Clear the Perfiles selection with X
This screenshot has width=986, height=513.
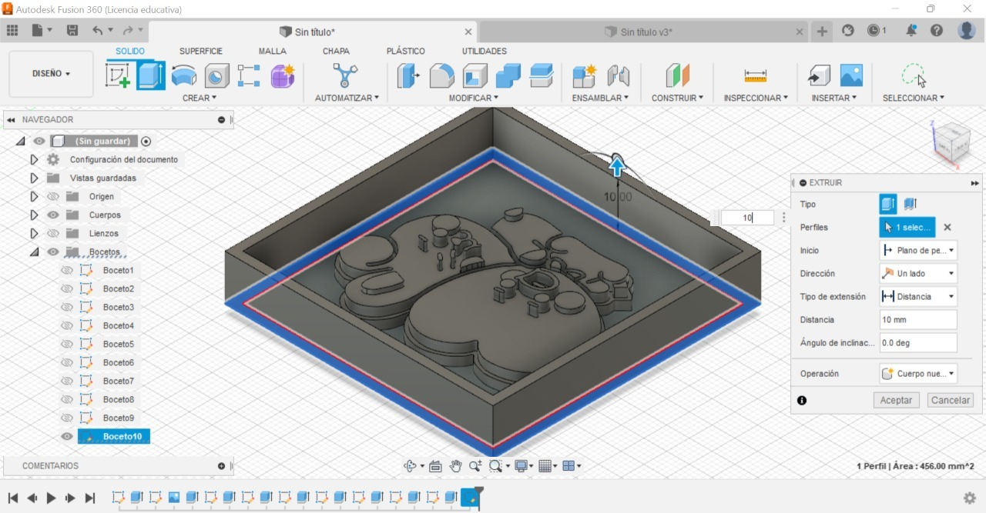[947, 228]
